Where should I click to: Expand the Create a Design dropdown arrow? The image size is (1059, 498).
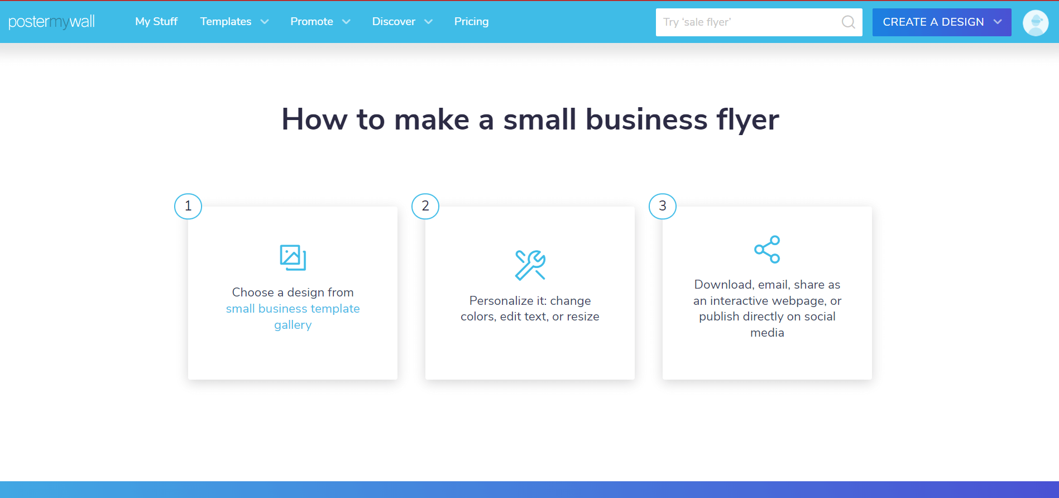click(998, 22)
